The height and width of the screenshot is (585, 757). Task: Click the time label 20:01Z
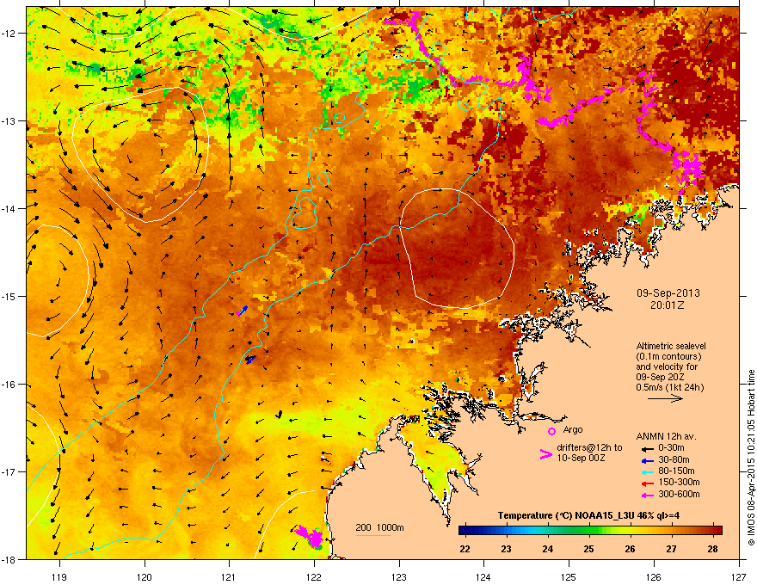tap(668, 305)
